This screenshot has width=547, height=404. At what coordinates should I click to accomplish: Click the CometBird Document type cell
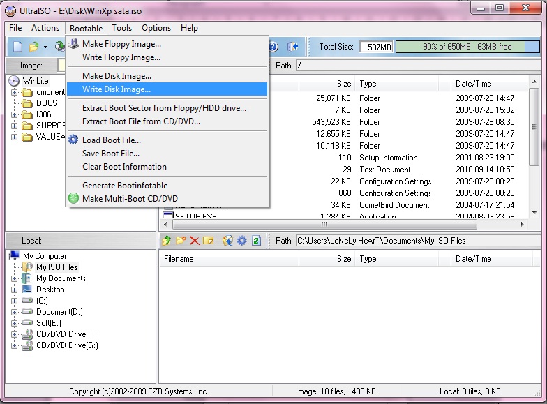coord(394,205)
